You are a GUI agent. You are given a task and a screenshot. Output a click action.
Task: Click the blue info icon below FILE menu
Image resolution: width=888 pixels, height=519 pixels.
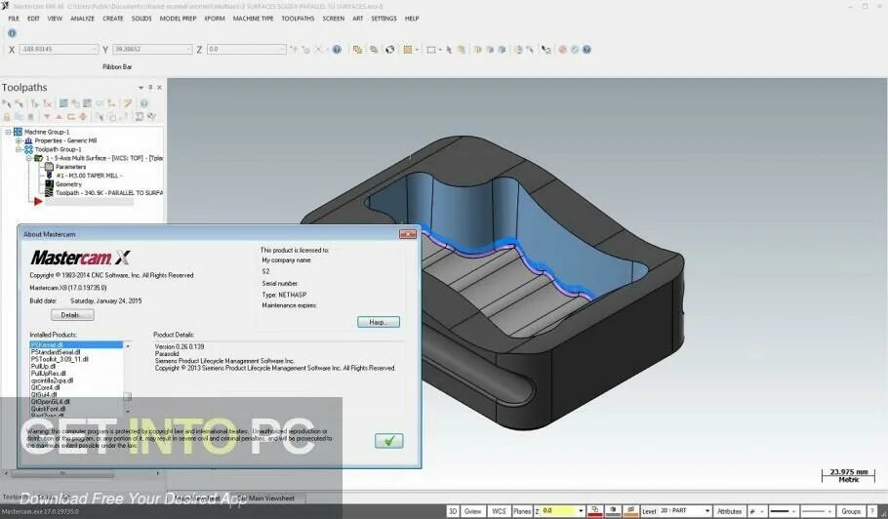(12, 33)
